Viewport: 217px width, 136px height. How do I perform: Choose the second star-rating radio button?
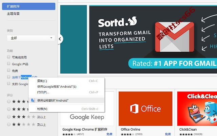click(x=9, y=109)
